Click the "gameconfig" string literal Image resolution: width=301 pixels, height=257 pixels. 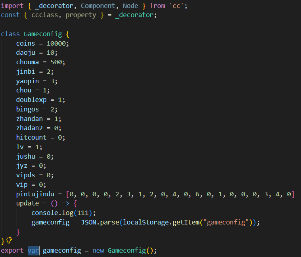coord(226,222)
